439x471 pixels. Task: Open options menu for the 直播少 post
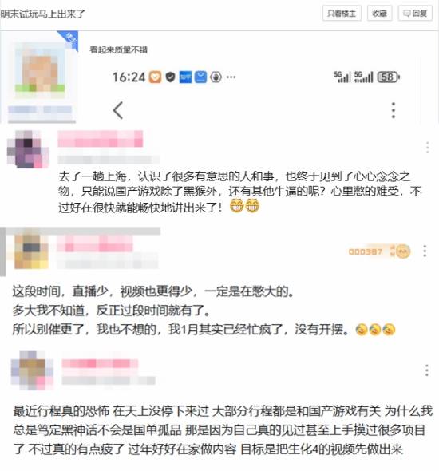425,251
